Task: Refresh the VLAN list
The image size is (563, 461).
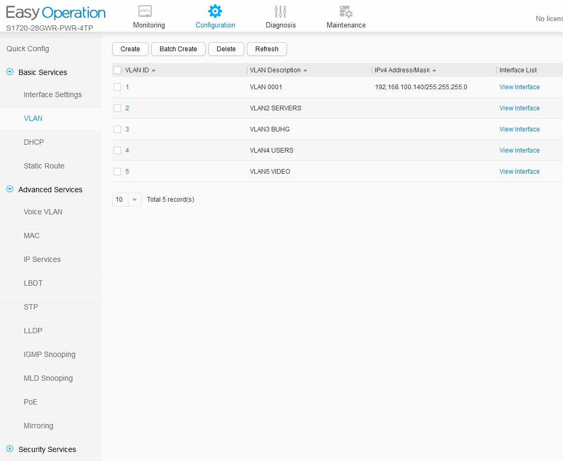Action: tap(267, 49)
